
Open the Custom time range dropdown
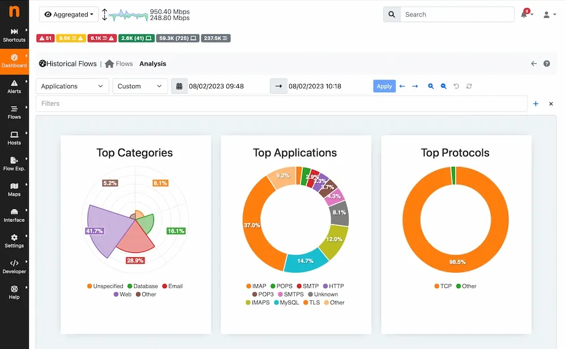click(138, 86)
